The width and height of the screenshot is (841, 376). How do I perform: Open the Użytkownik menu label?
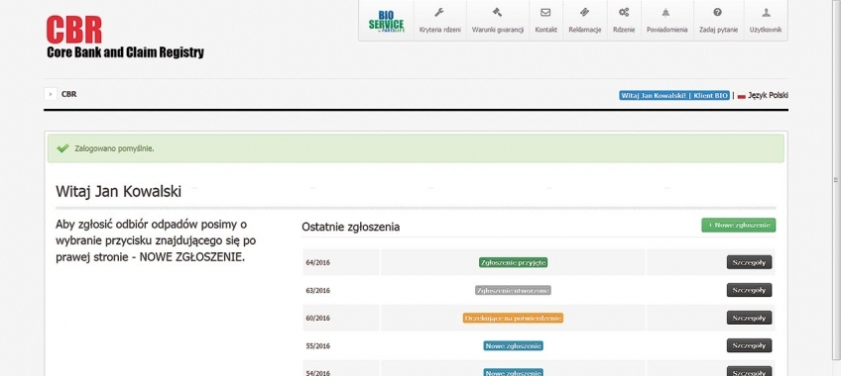coord(766,30)
